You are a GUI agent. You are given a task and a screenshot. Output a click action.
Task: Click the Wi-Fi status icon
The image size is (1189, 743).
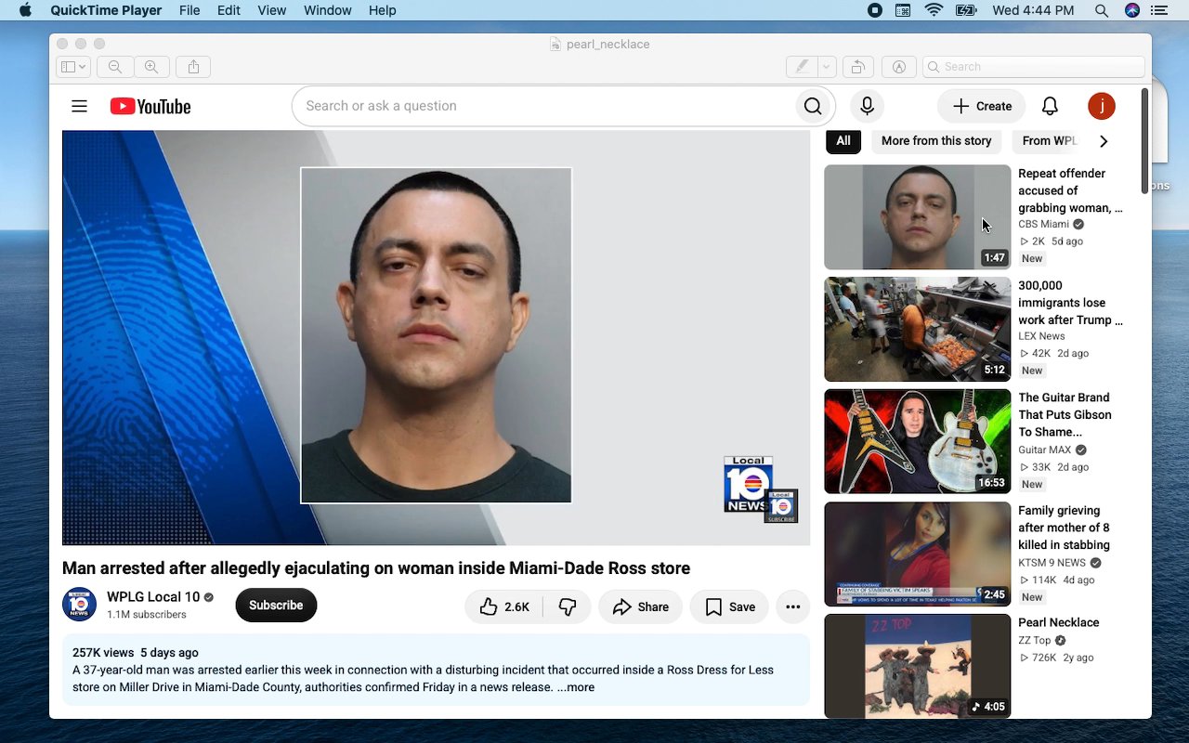934,10
